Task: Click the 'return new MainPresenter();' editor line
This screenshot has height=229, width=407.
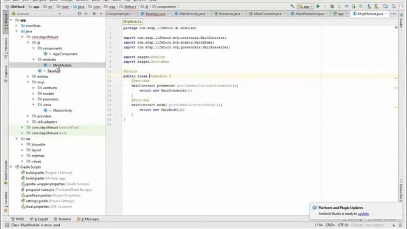Action: [x=166, y=90]
